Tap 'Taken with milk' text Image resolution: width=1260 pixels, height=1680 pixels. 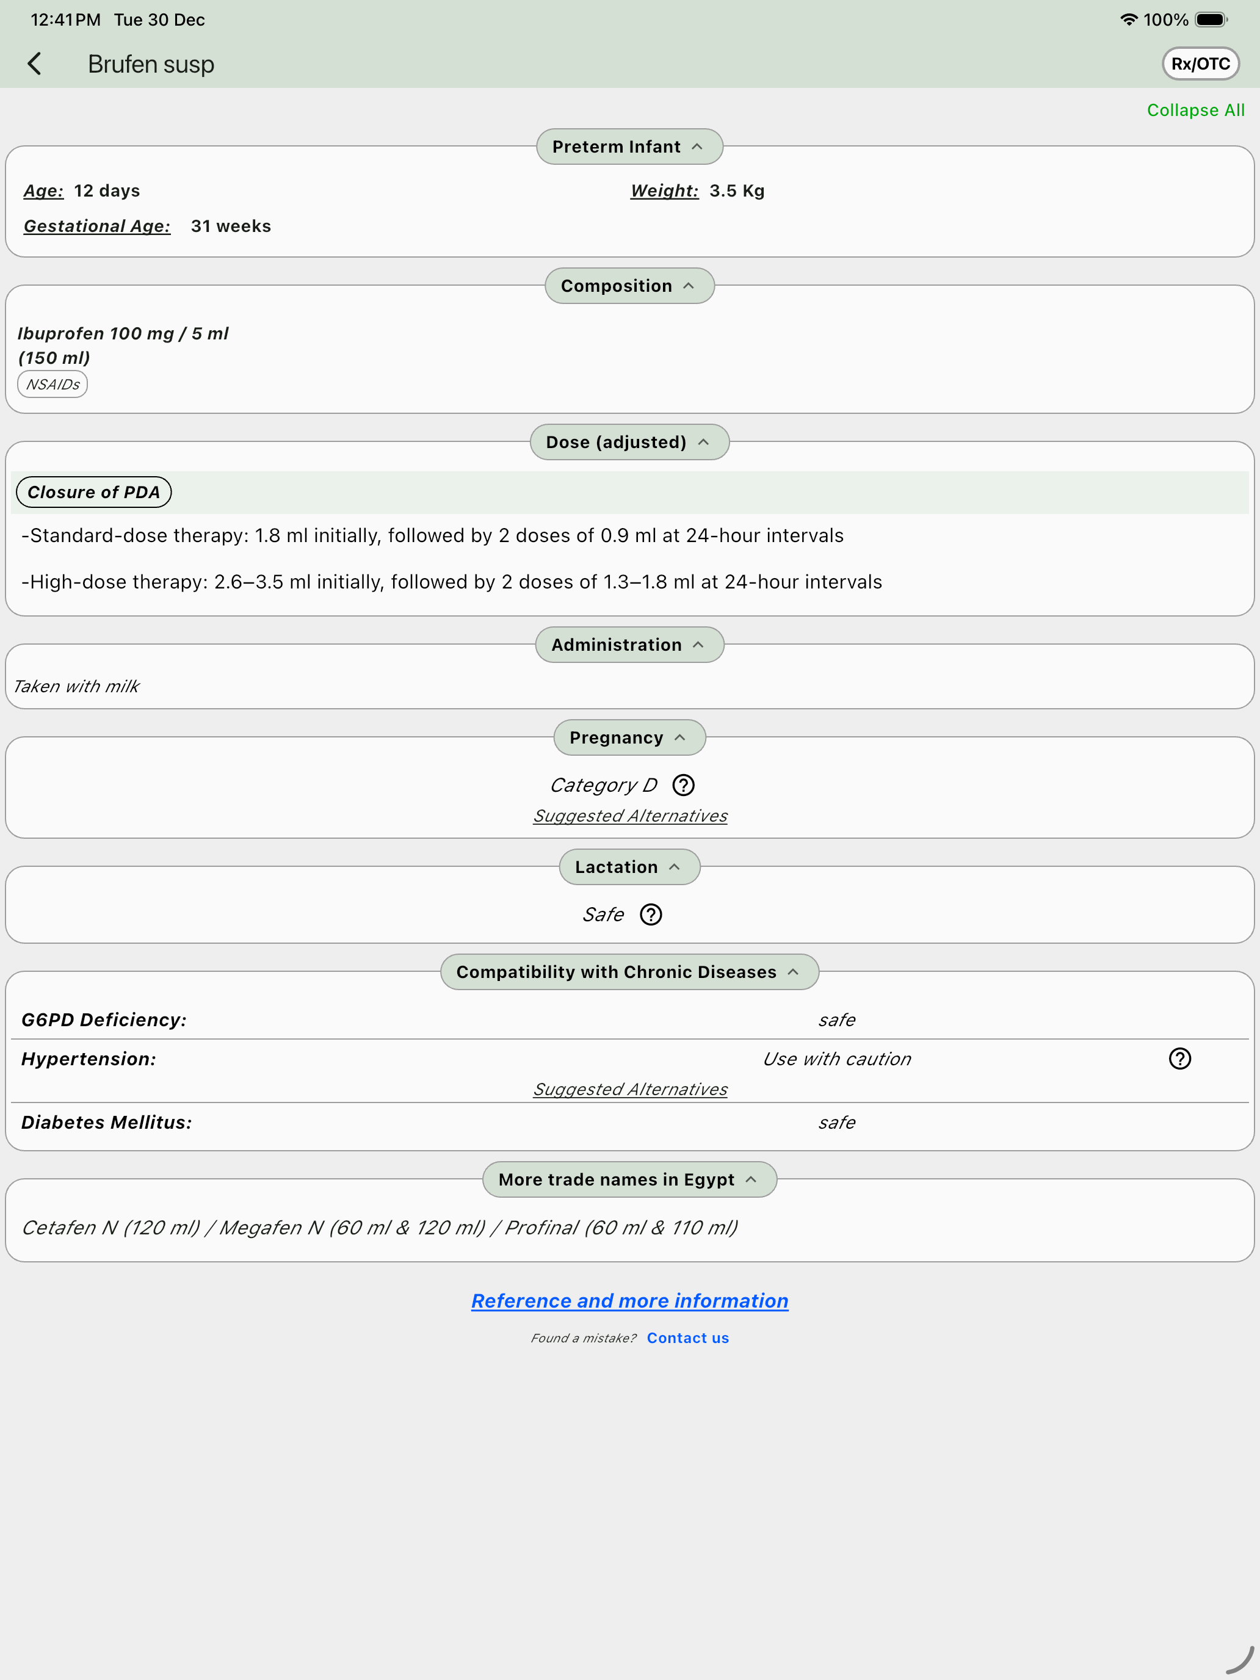click(76, 686)
